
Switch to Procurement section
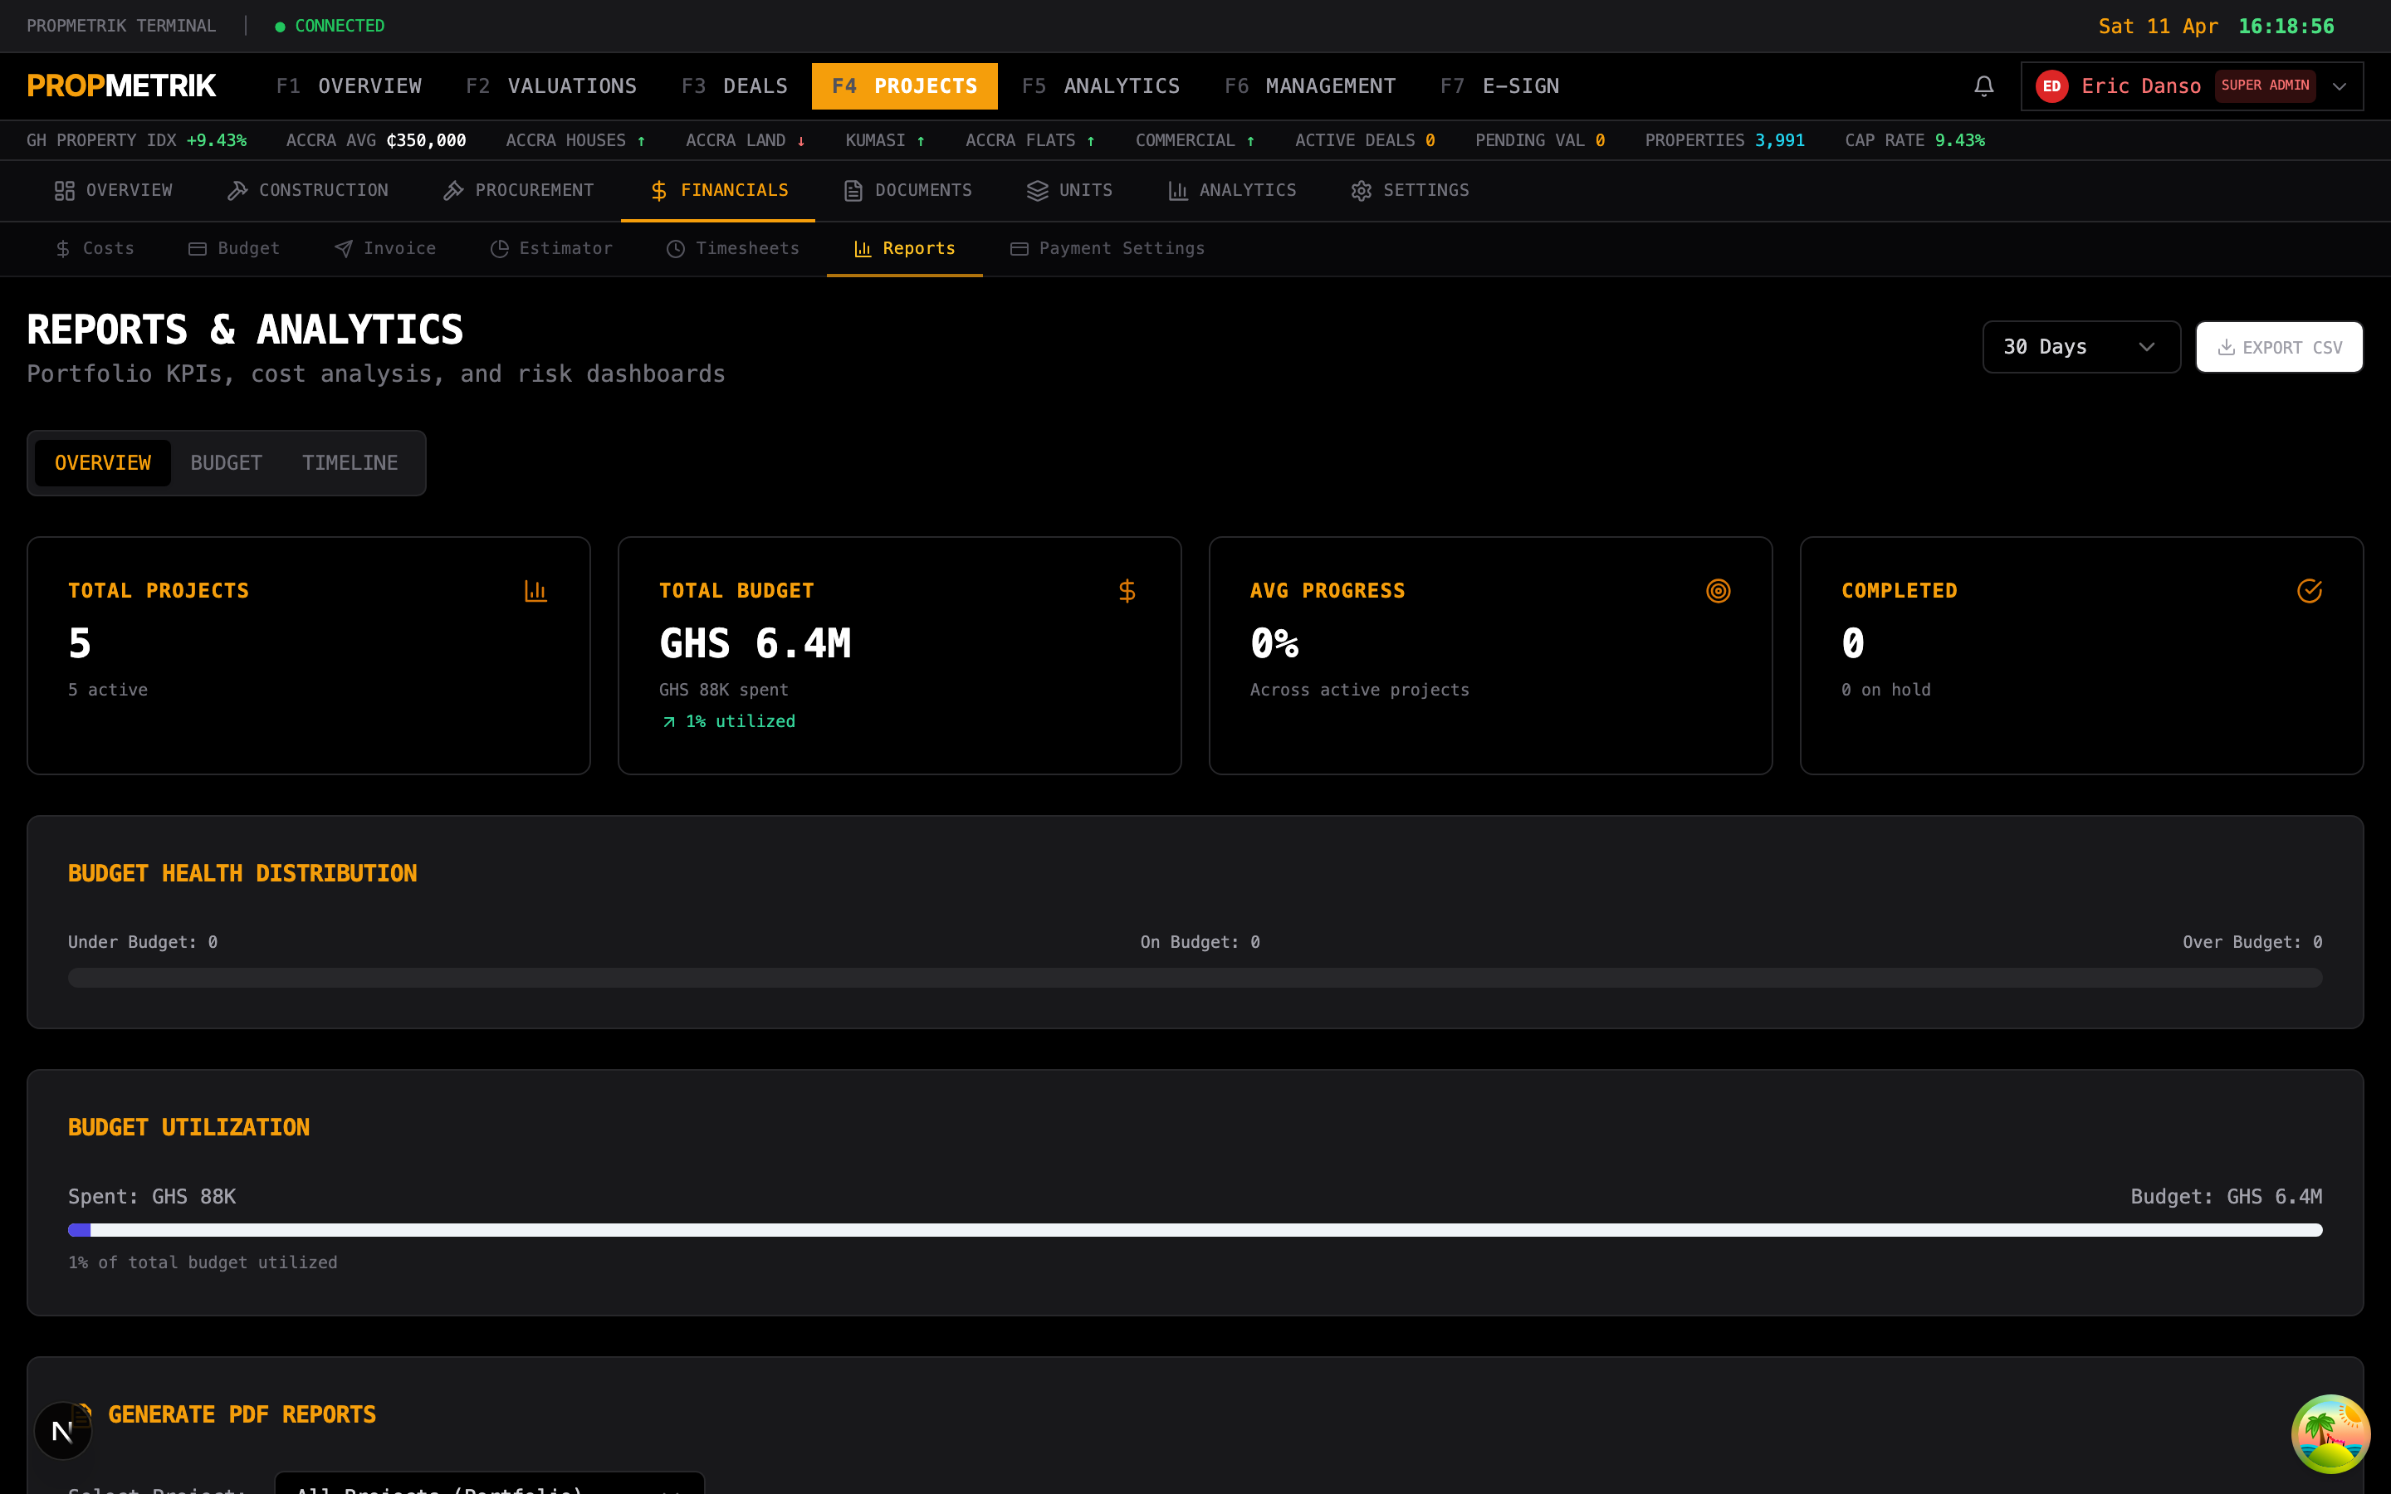point(519,191)
